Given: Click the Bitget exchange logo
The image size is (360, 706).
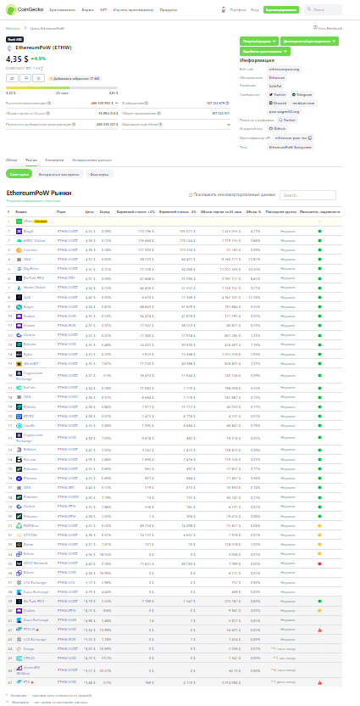Looking at the screenshot, I should click(x=19, y=306).
